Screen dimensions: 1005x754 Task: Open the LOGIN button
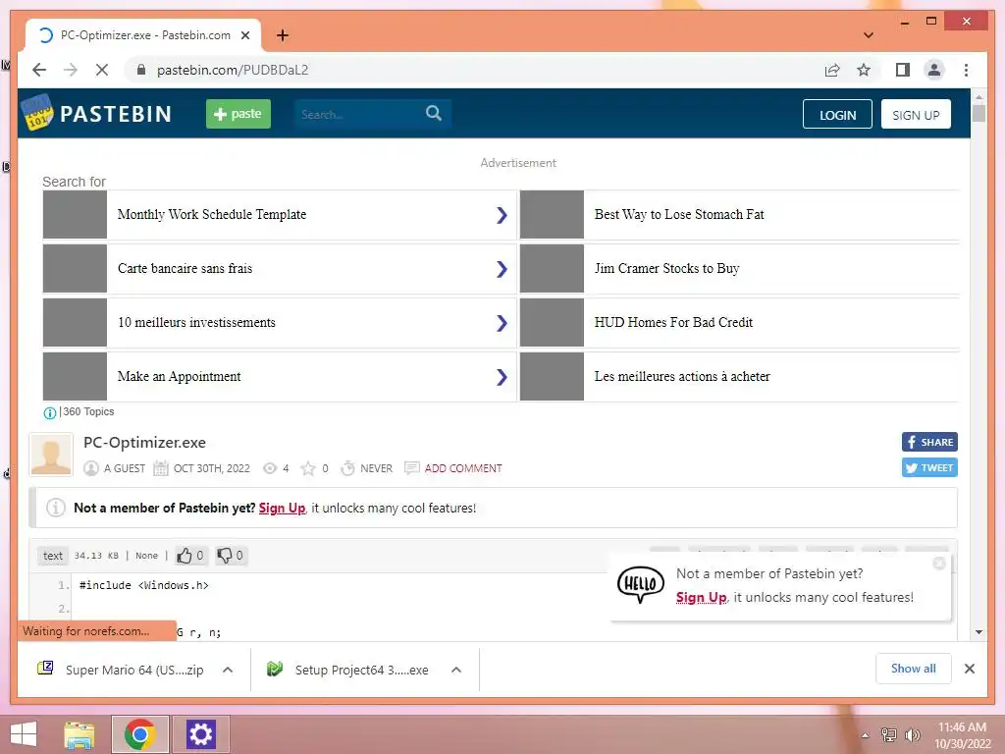pos(837,114)
